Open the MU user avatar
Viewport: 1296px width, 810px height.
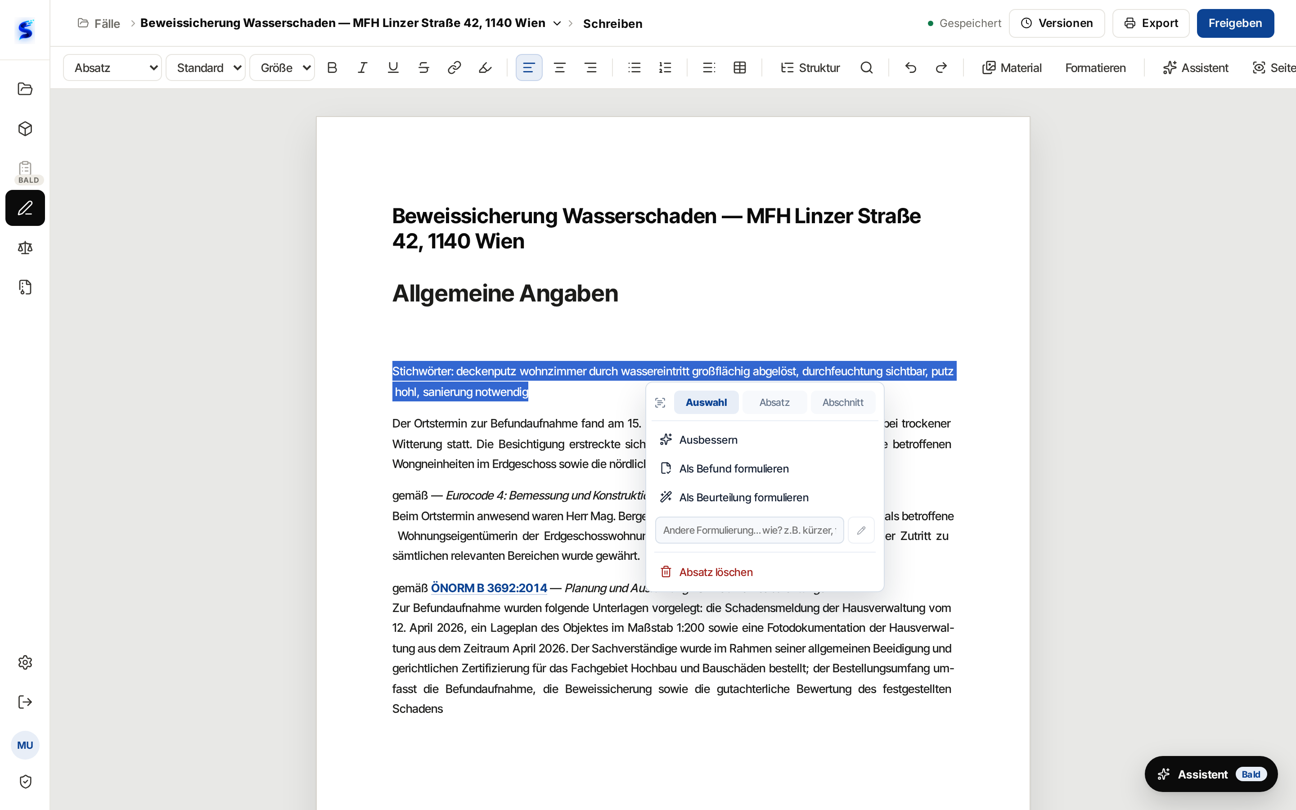point(25,745)
